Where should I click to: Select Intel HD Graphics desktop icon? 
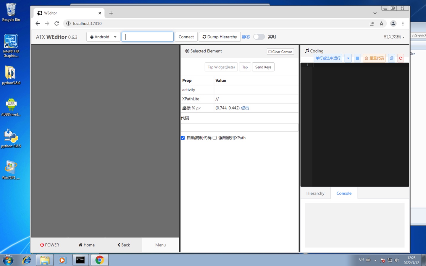click(x=11, y=46)
